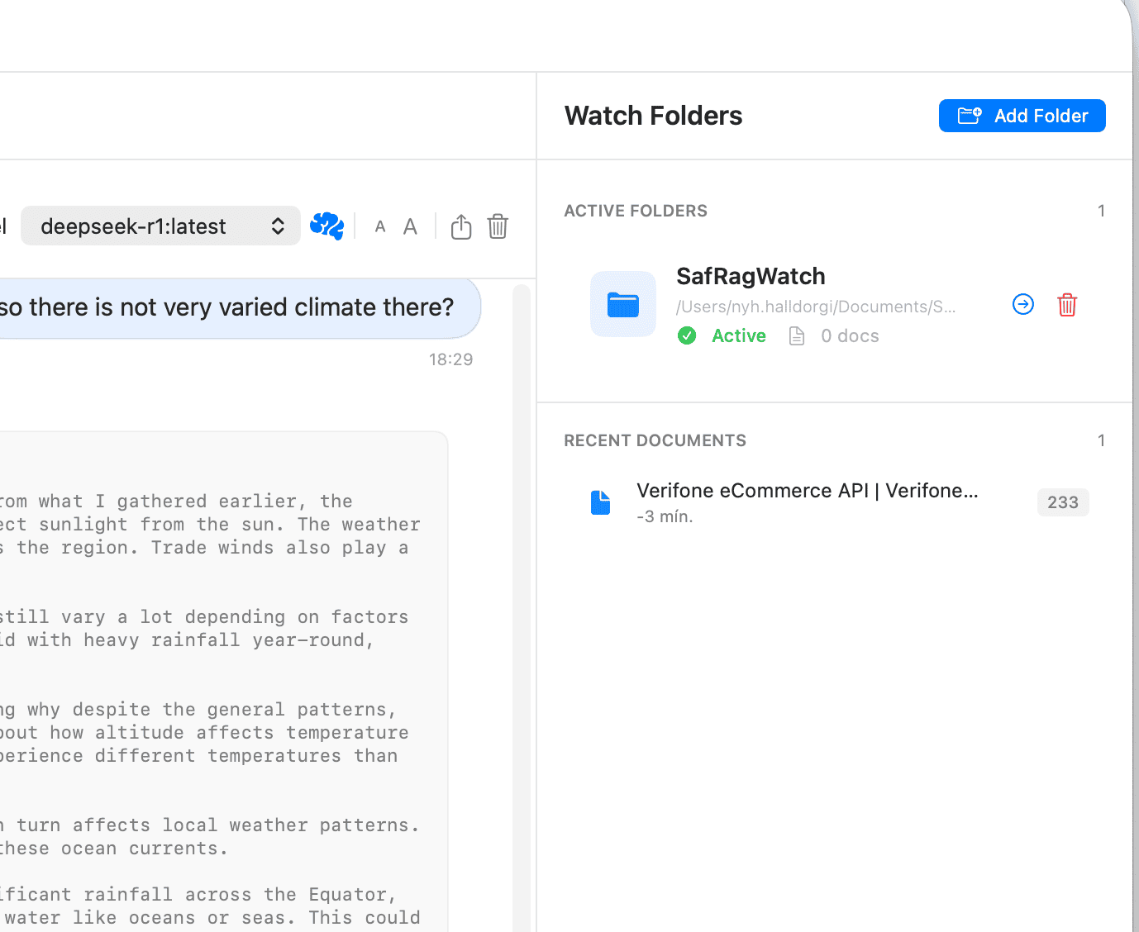Open SafRagWatch with the circled arrow icon
The width and height of the screenshot is (1139, 932).
coord(1022,304)
